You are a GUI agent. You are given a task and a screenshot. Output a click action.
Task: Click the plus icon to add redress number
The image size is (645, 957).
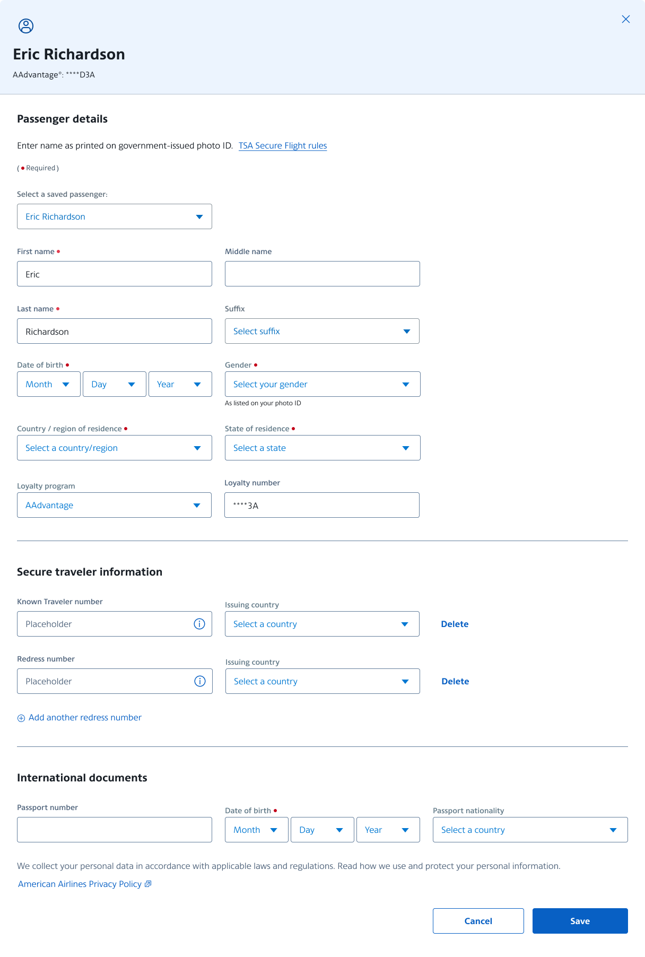pyautogui.click(x=21, y=718)
